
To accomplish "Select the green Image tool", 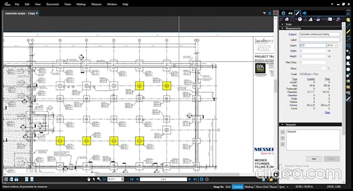I will pyautogui.click(x=348, y=81).
